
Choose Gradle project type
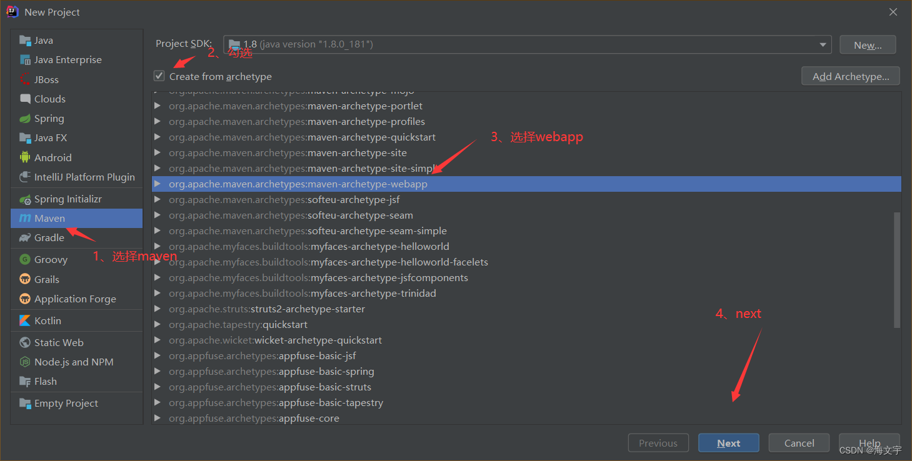pos(76,238)
